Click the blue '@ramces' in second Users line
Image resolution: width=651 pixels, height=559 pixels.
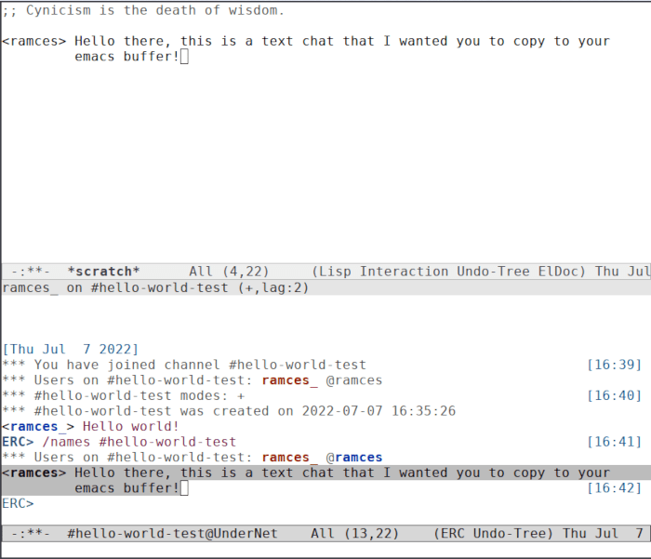click(x=354, y=458)
